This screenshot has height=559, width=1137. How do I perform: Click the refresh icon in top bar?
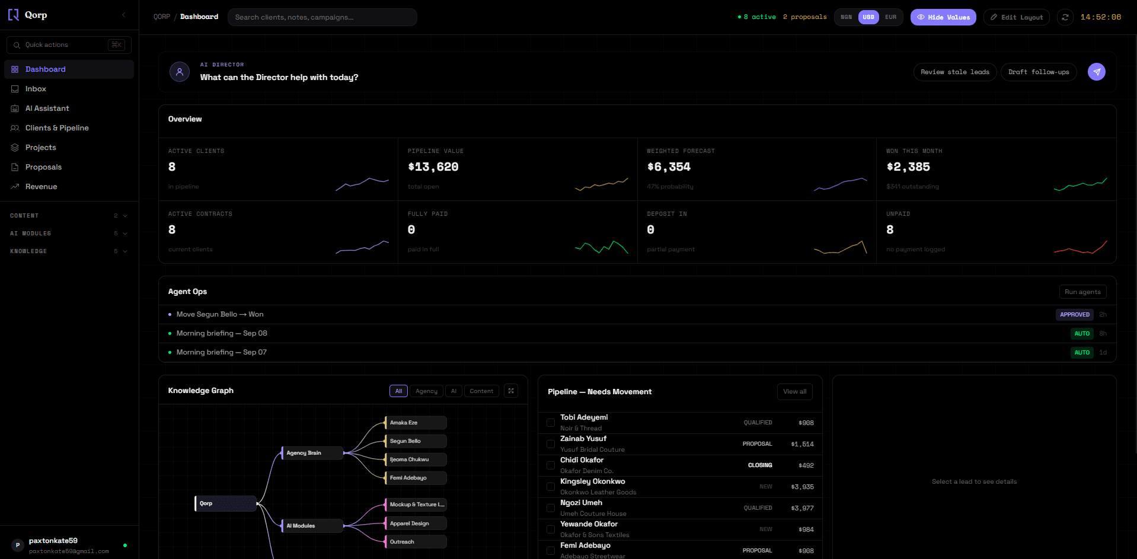(1065, 17)
